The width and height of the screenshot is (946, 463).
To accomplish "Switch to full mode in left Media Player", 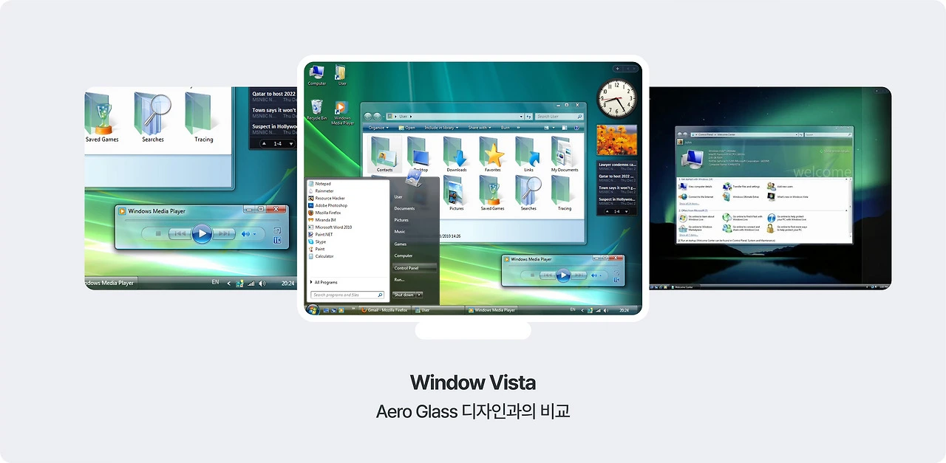I will 277,230.
